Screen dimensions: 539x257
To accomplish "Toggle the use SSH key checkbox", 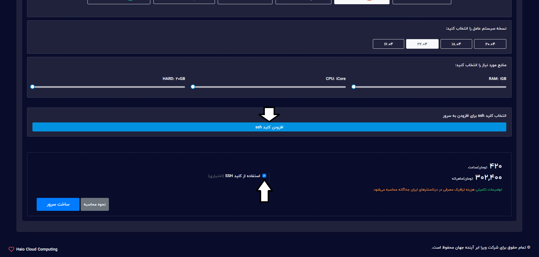I will coord(264,176).
